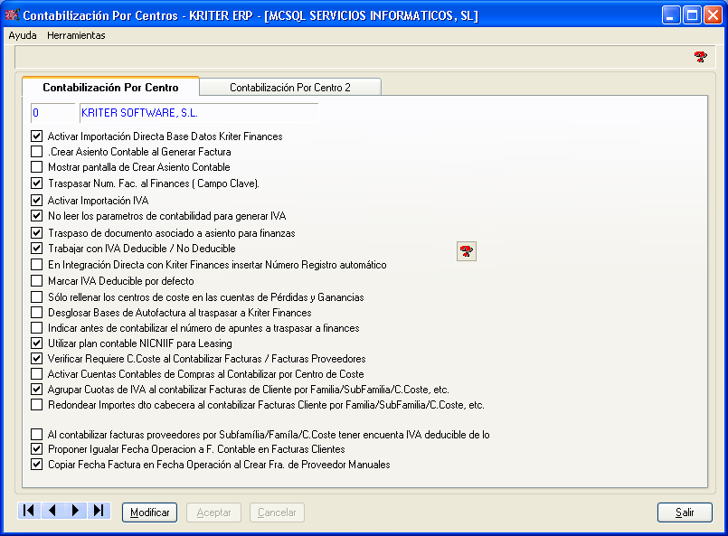Check Activar Cuentas Contables de Compras option
The height and width of the screenshot is (536, 728).
[37, 374]
